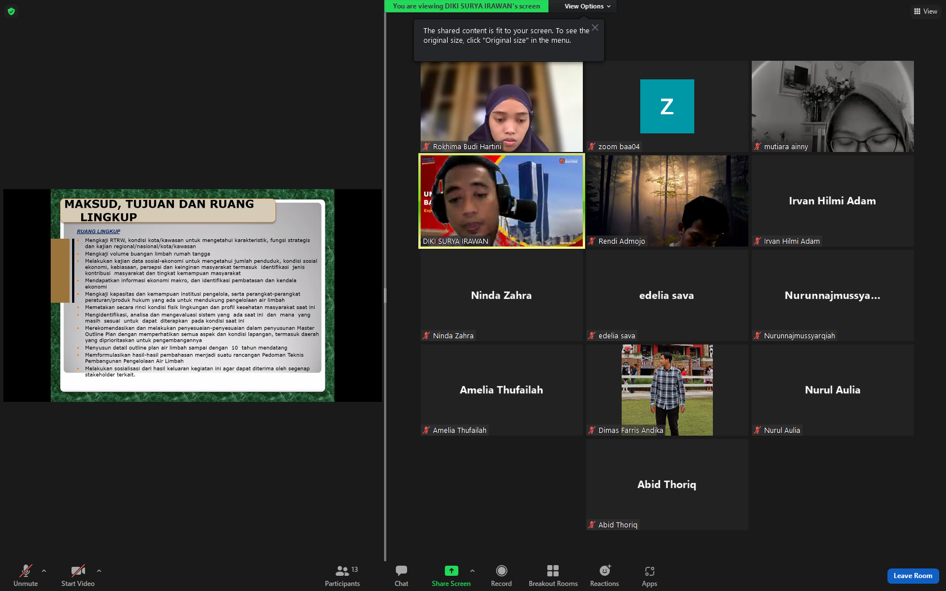Dismiss the original size tooltip
Viewport: 946px width, 591px height.
pyautogui.click(x=595, y=28)
